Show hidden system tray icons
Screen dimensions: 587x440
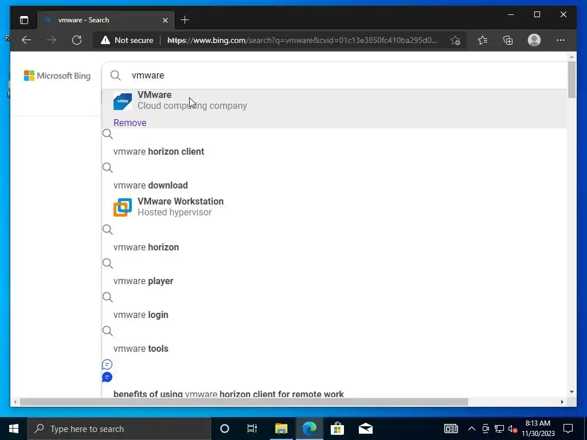point(472,429)
